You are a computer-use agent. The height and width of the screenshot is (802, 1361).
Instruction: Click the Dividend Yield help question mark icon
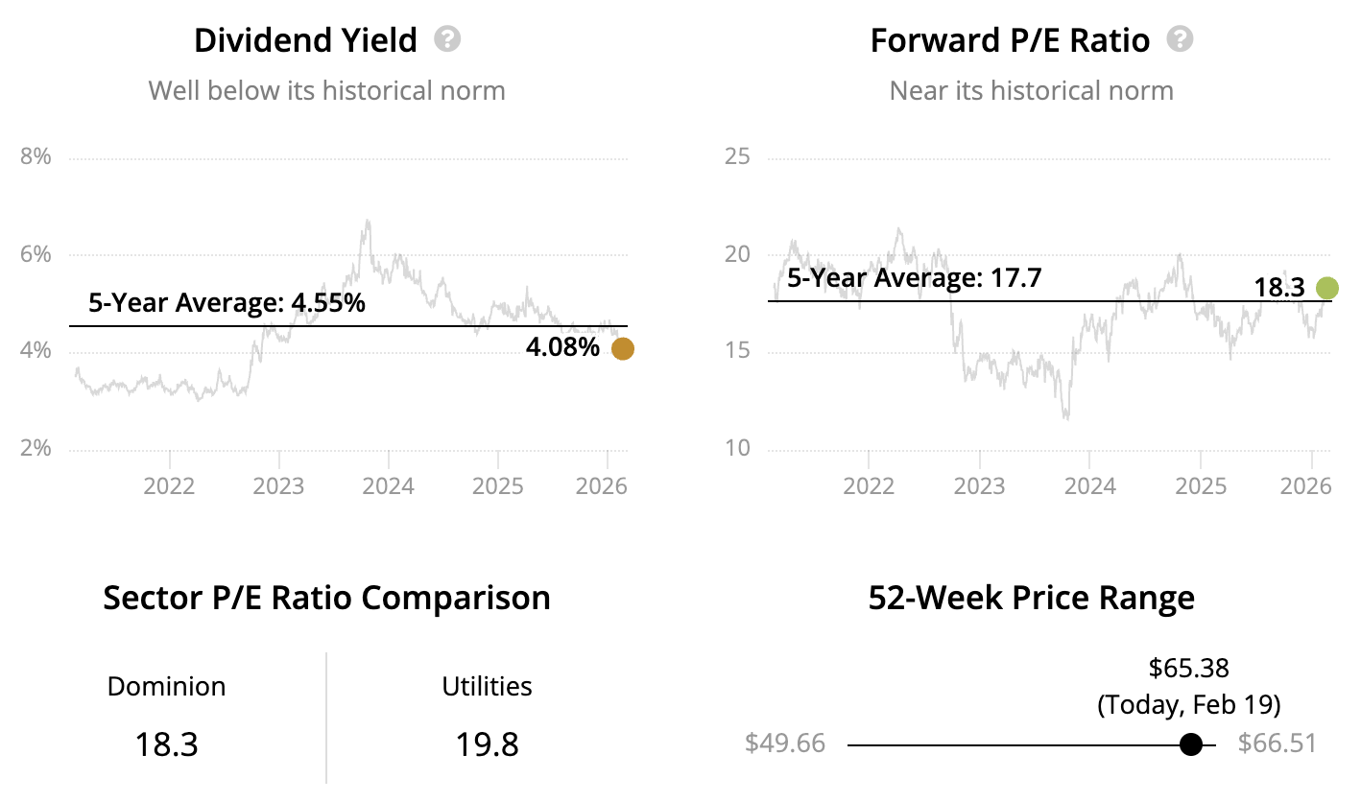(x=447, y=39)
